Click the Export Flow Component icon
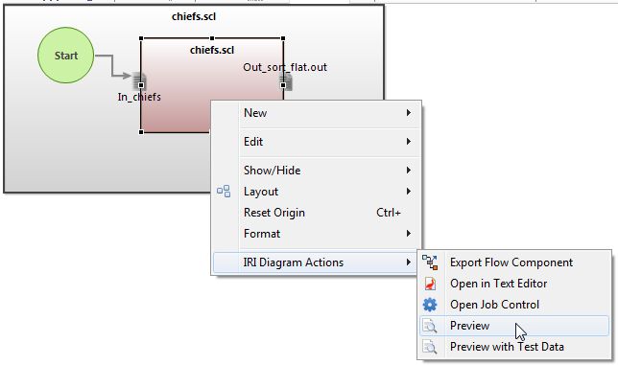Viewport: 618px width, 365px height. click(x=430, y=262)
